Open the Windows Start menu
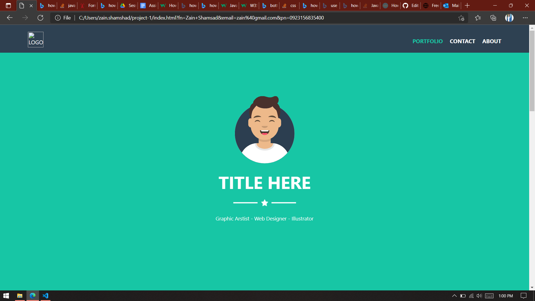535x301 pixels. [6, 296]
